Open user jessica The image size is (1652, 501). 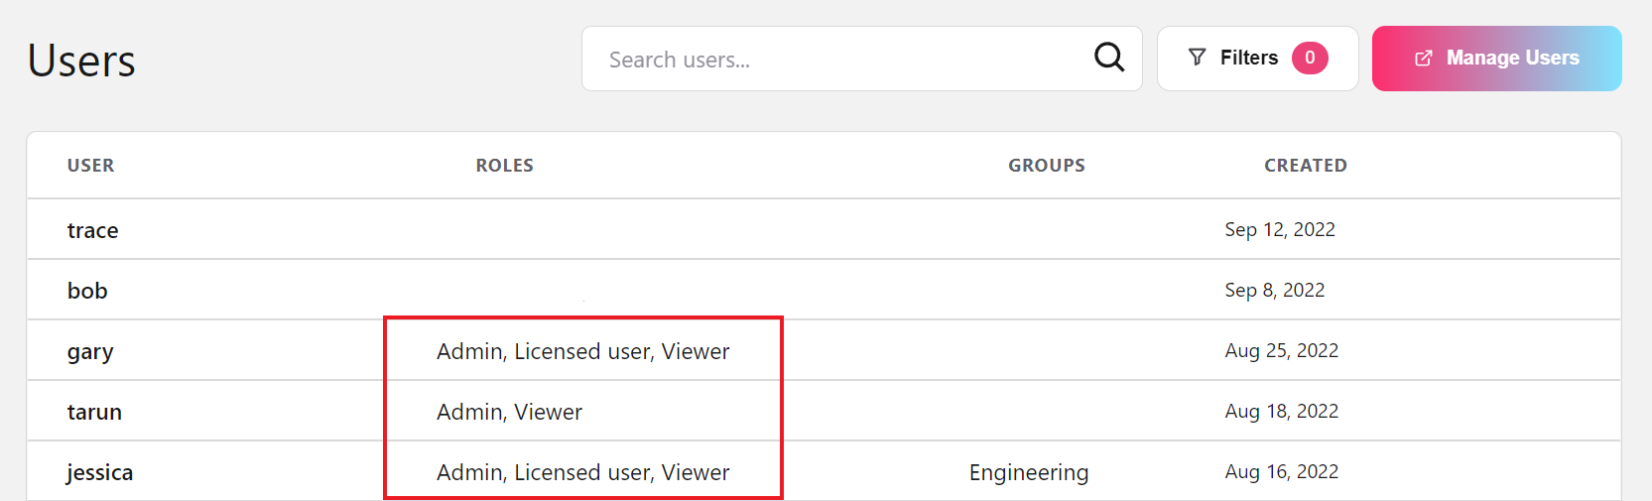99,473
